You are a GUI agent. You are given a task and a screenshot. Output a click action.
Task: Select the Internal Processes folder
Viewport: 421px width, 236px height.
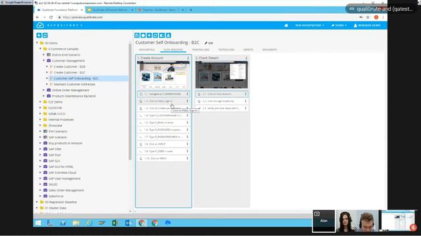[x=61, y=119]
